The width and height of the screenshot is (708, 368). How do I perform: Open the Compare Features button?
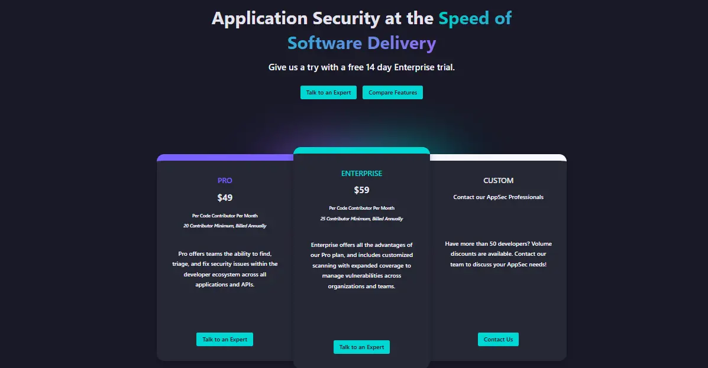point(393,92)
